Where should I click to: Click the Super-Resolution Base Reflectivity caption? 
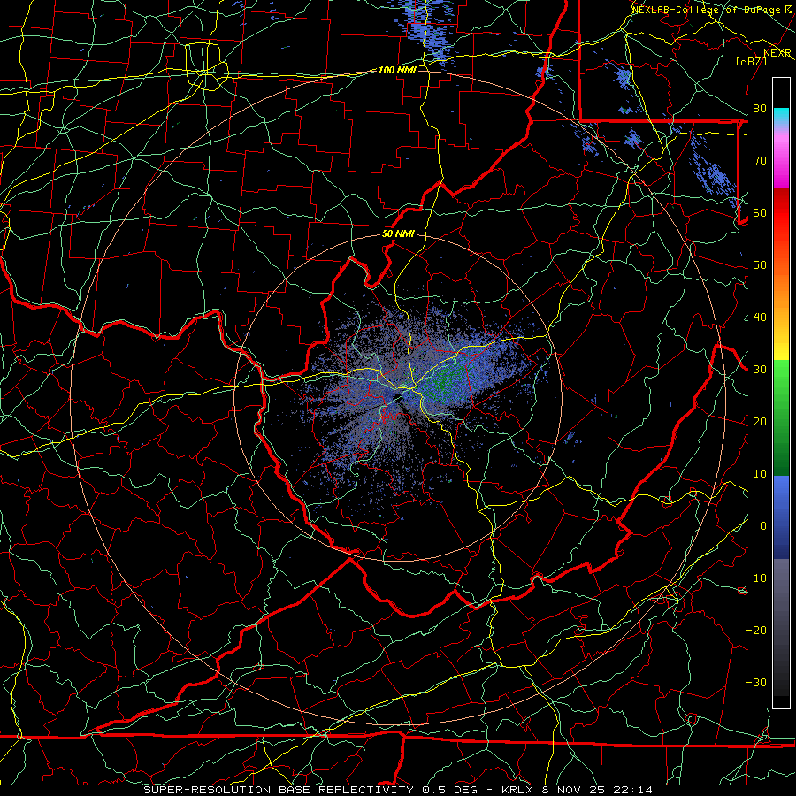279,790
